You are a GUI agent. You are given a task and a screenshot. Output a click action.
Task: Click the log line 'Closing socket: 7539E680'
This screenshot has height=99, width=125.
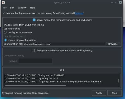tap(35, 75)
